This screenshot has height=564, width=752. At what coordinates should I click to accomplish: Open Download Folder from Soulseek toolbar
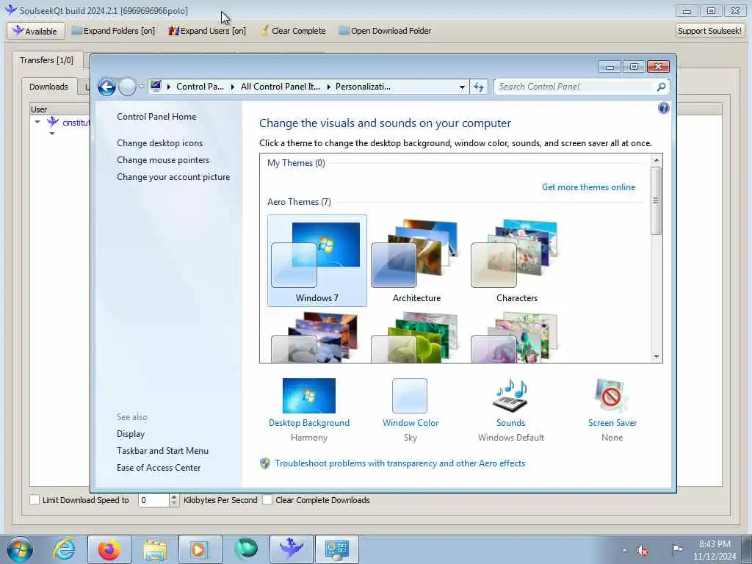click(x=385, y=31)
